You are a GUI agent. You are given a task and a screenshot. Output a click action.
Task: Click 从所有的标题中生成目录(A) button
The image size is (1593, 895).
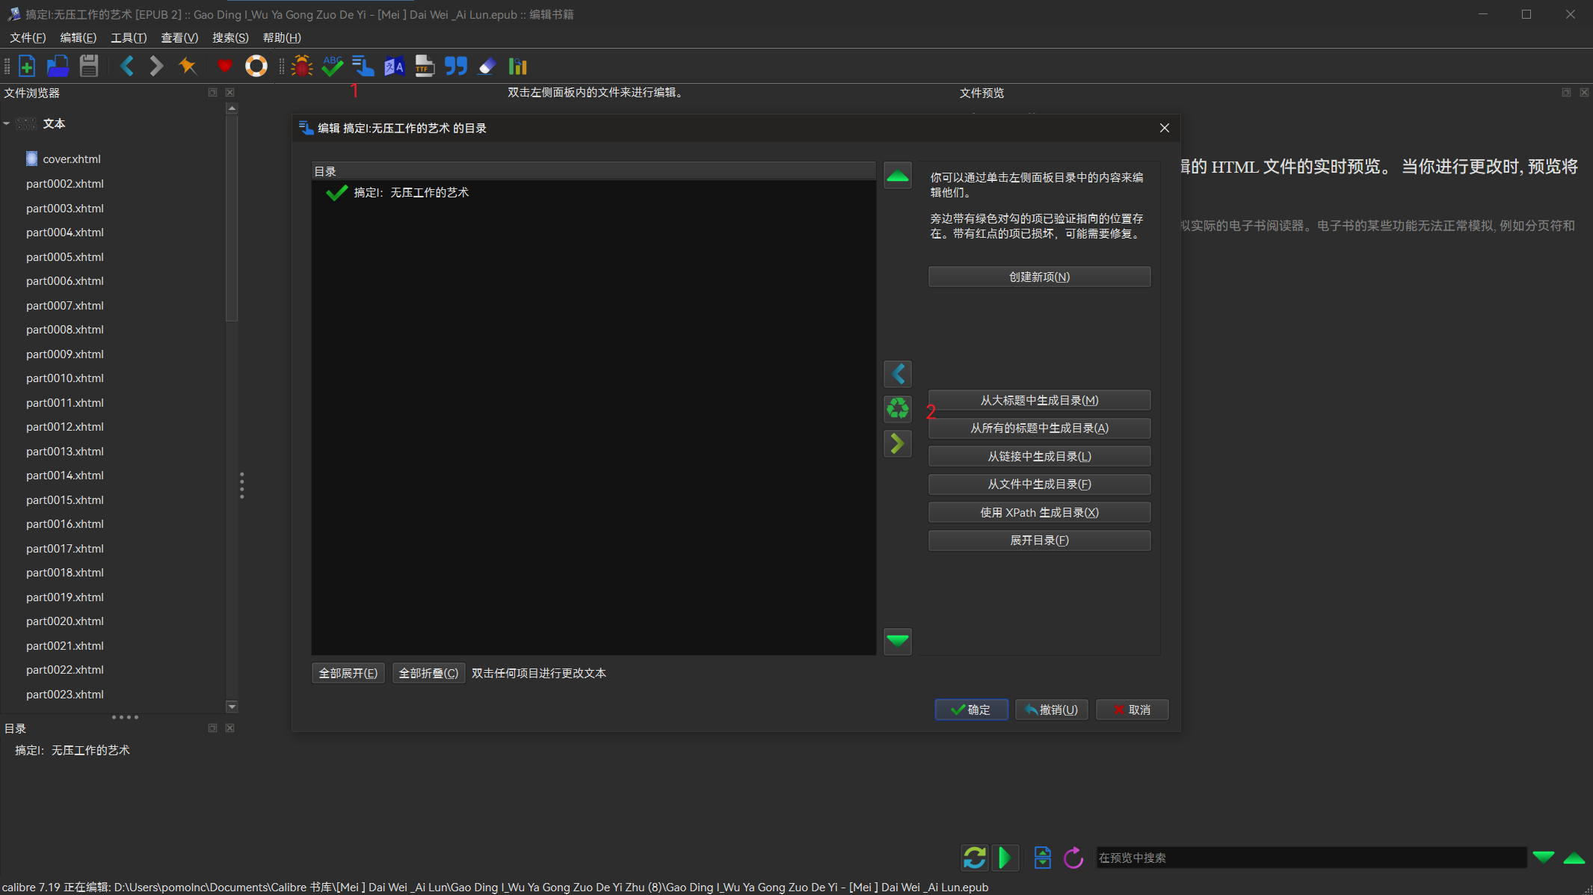pyautogui.click(x=1038, y=428)
